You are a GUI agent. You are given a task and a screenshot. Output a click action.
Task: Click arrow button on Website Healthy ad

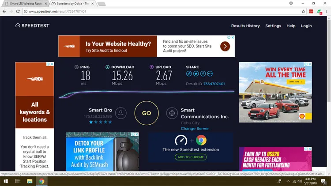225,46
